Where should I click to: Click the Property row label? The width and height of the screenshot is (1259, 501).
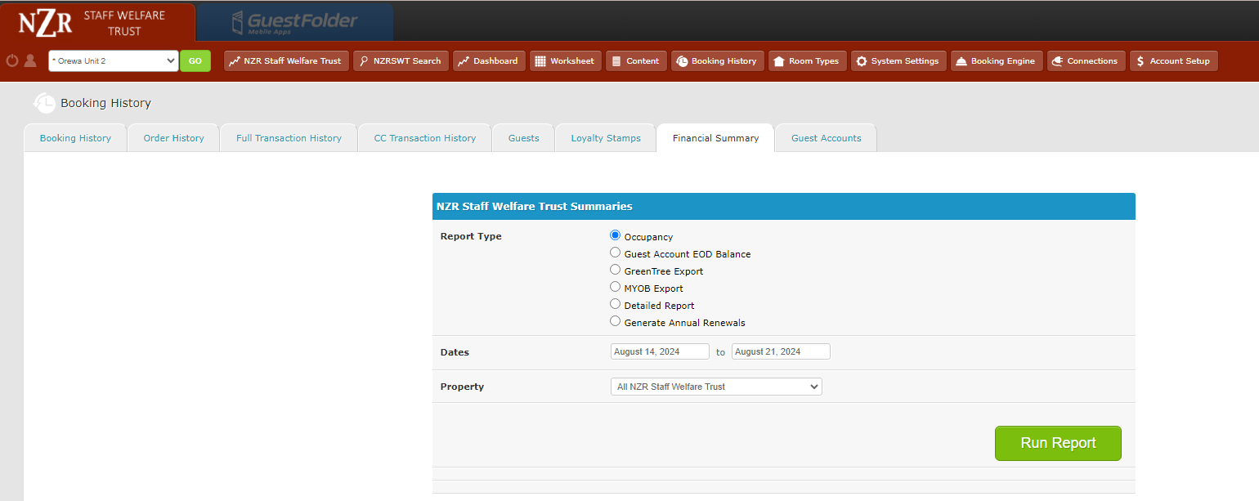pos(462,387)
